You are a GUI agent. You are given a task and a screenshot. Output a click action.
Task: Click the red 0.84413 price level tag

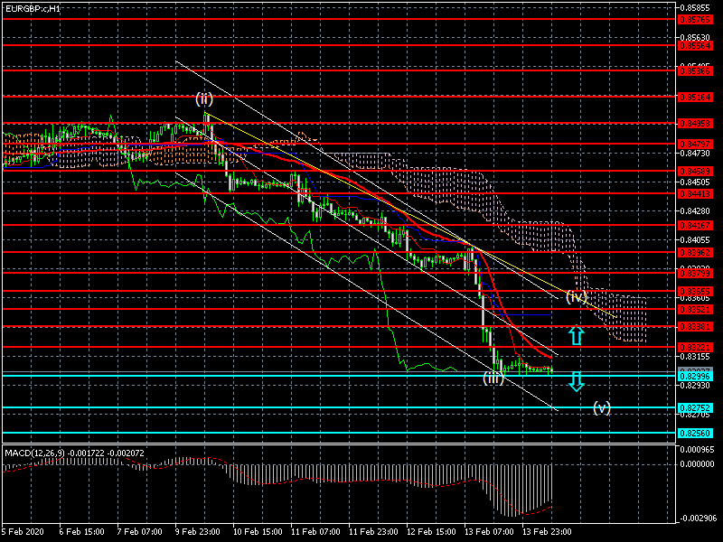696,194
